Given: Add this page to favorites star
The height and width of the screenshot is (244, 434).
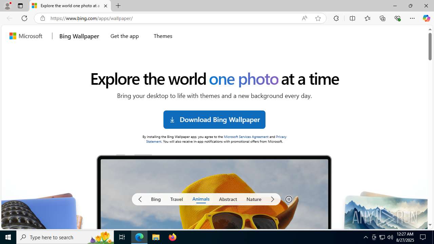Looking at the screenshot, I should tap(318, 18).
